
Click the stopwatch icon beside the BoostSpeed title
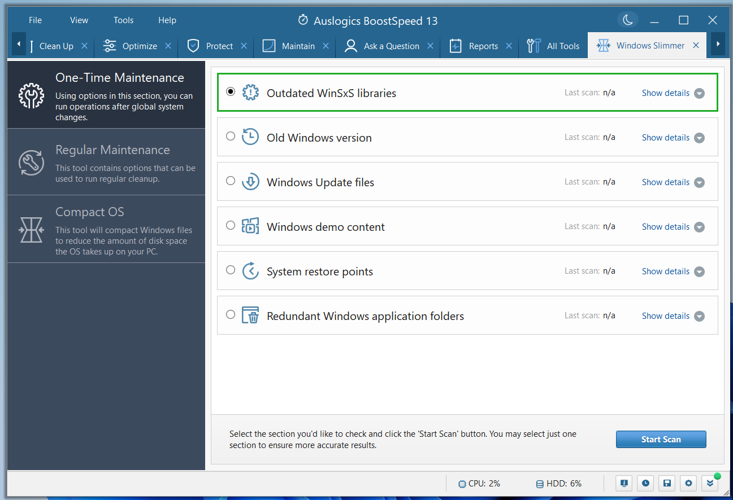pyautogui.click(x=303, y=20)
